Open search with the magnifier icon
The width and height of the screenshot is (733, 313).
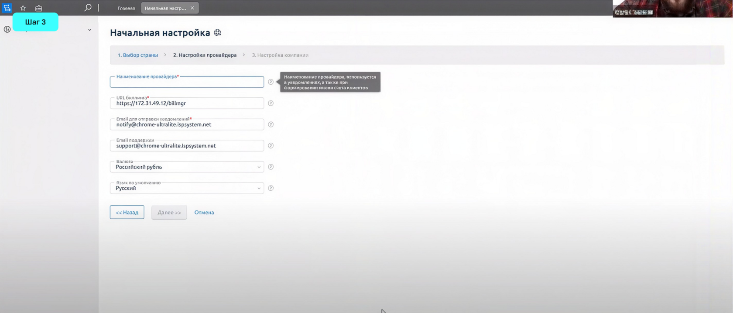[x=88, y=7]
